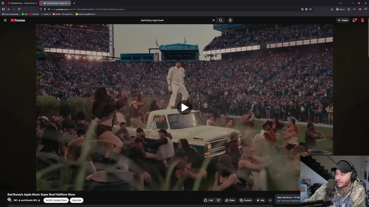Open the YouTube account avatar menu
The image size is (369, 207).
point(362,20)
